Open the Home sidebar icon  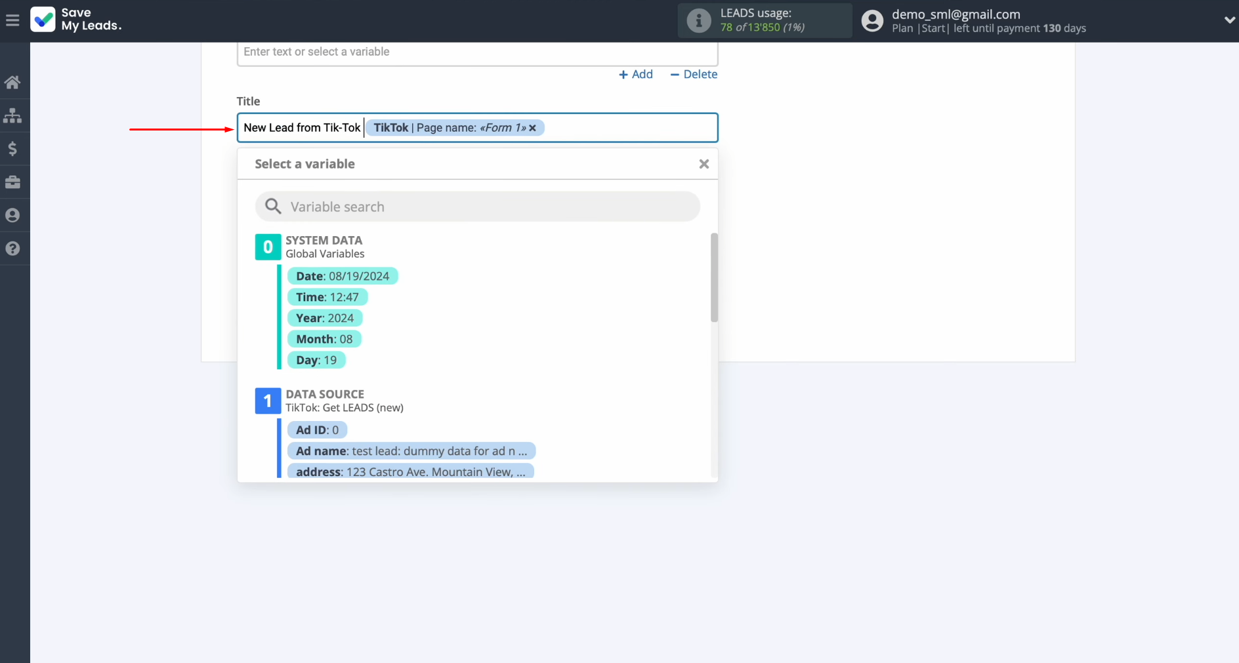click(x=12, y=83)
